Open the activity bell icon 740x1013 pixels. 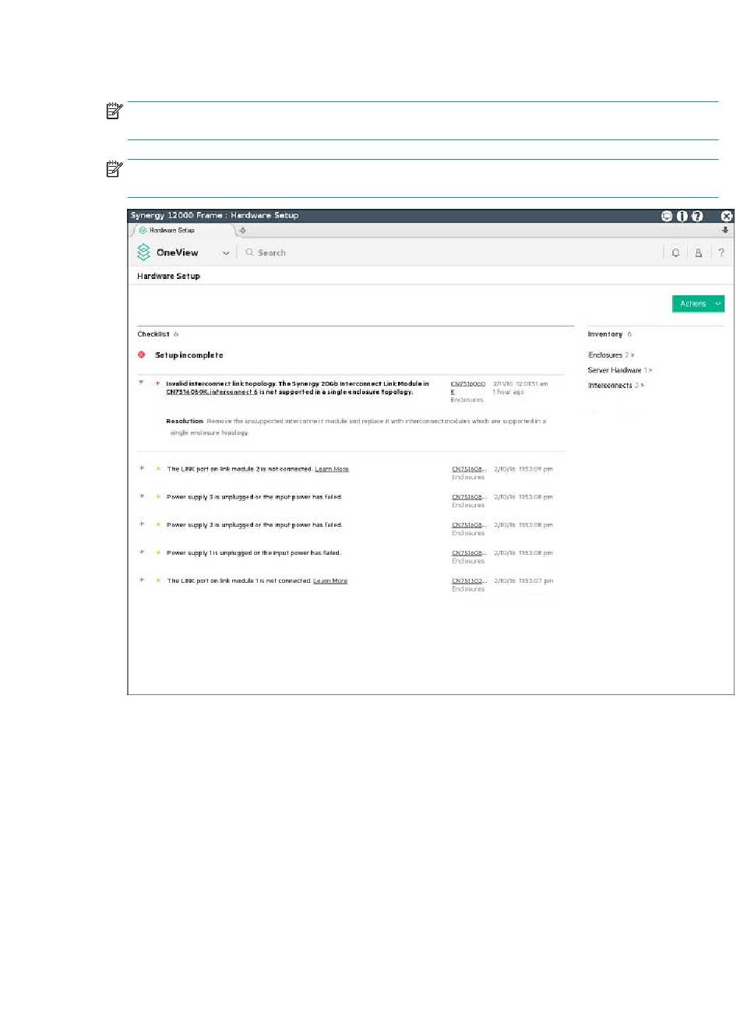pyautogui.click(x=675, y=252)
